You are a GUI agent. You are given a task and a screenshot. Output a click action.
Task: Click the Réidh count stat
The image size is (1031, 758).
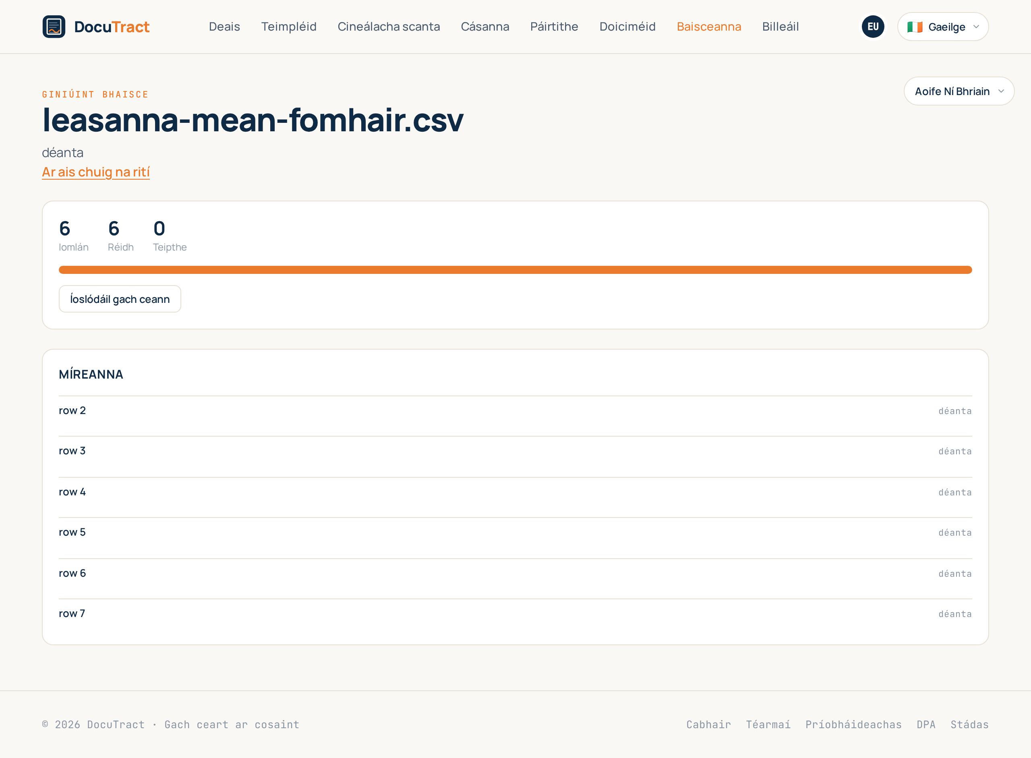coord(121,235)
